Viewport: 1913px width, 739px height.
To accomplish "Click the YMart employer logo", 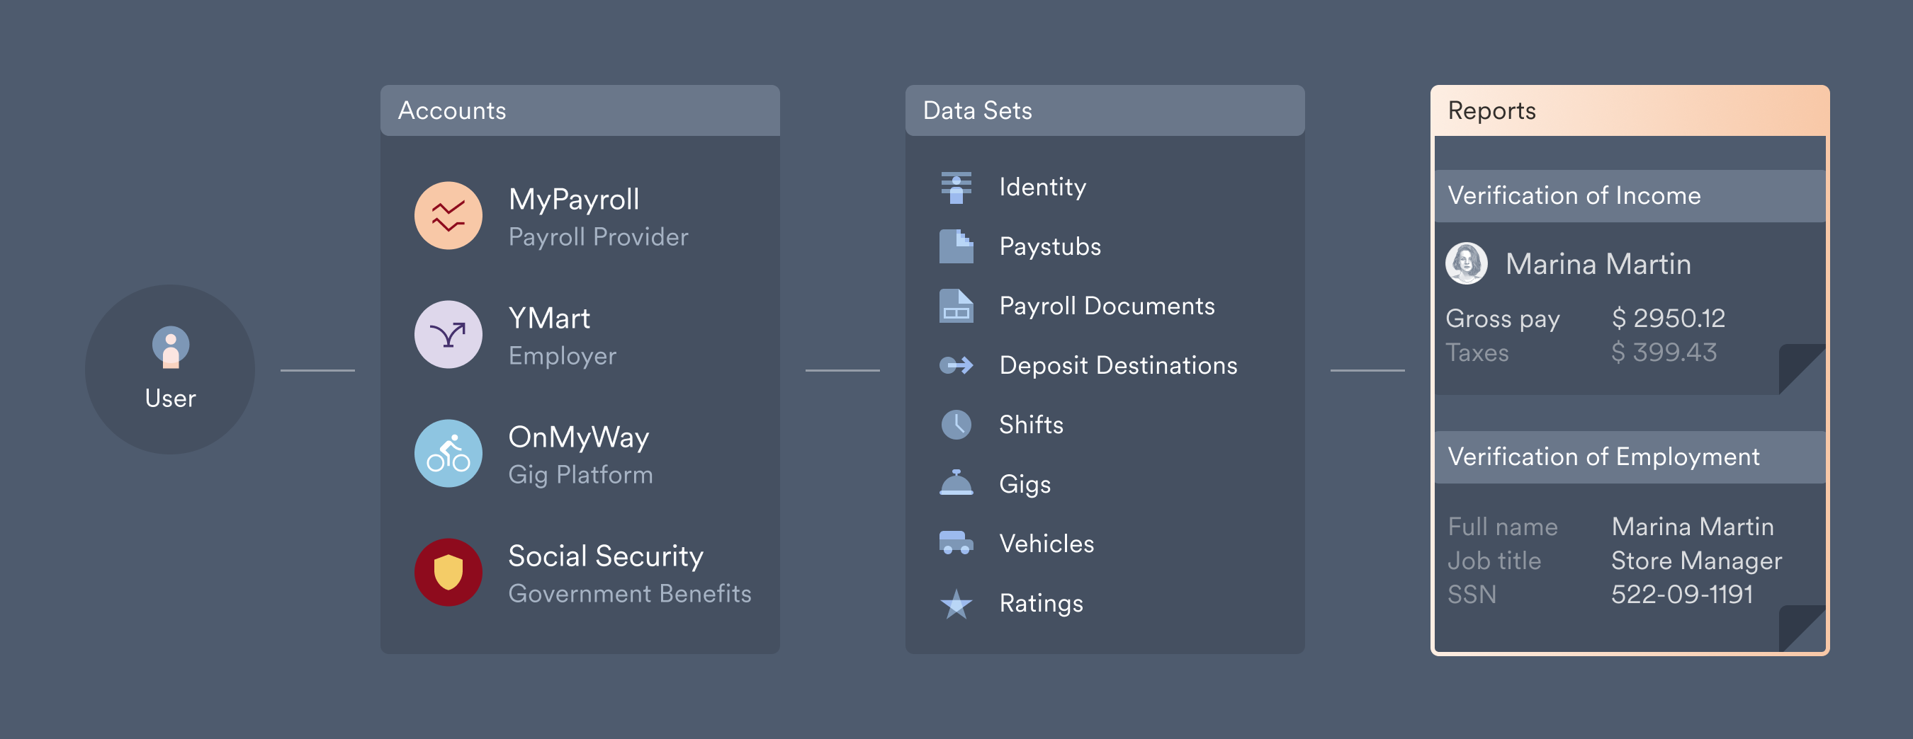I will (x=448, y=335).
